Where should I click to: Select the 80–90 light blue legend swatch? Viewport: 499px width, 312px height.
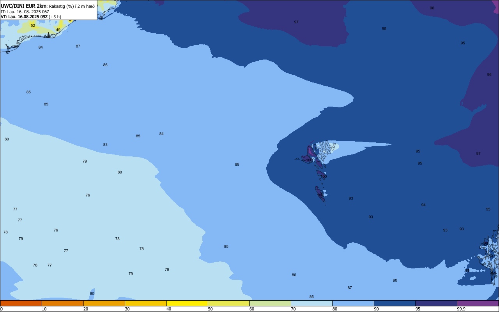point(353,303)
